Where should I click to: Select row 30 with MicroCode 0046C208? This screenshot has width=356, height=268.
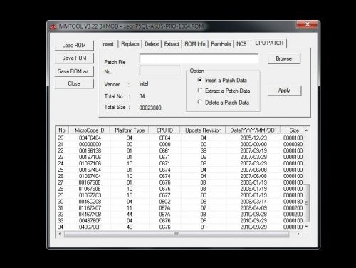click(180, 202)
